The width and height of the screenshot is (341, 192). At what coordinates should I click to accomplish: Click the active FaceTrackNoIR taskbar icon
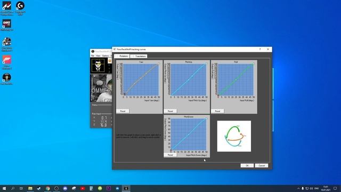(x=126, y=188)
